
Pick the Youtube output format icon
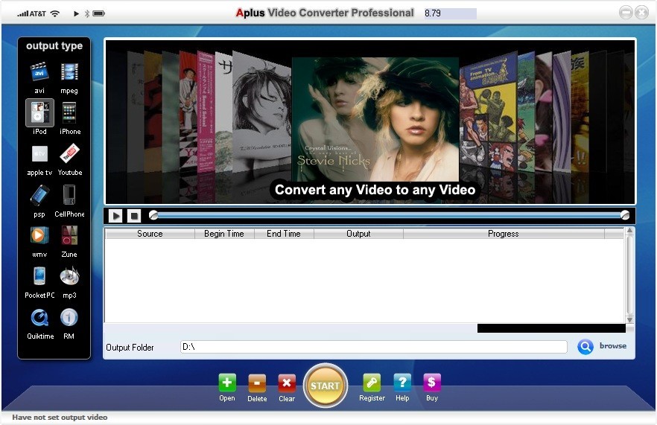(x=69, y=154)
